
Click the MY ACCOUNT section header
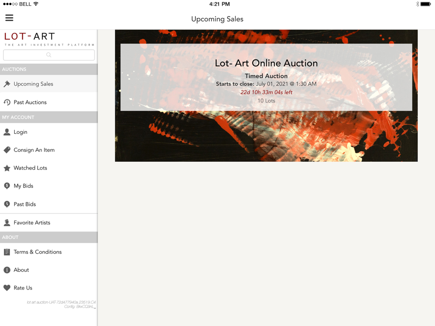49,117
